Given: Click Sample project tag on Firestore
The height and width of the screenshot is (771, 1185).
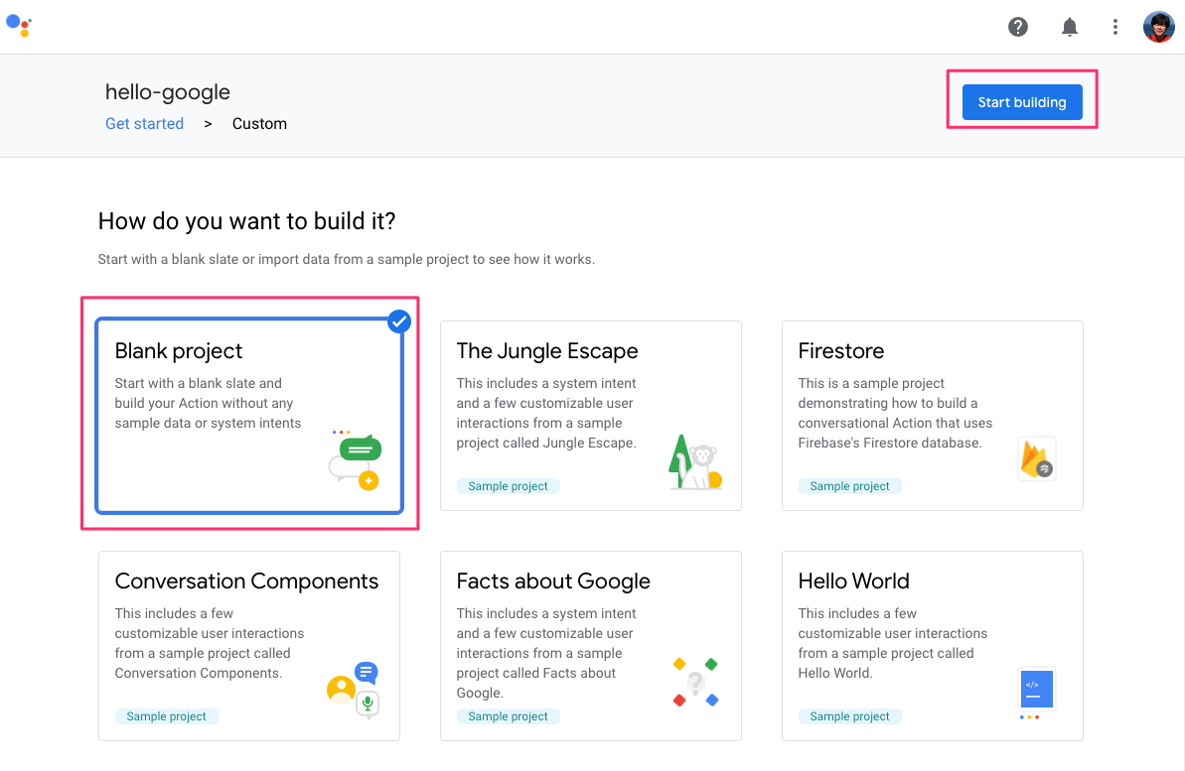Looking at the screenshot, I should point(849,486).
